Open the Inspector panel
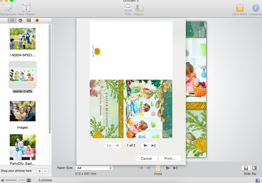262x183 pixels. [256, 10]
